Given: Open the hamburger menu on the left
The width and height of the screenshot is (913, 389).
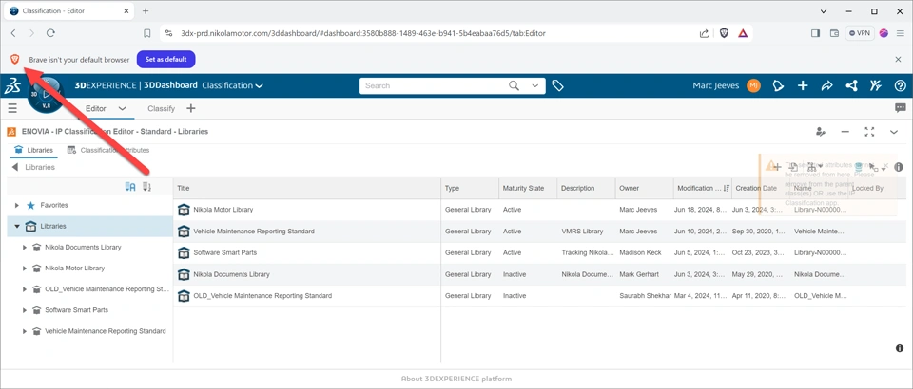Looking at the screenshot, I should click(x=12, y=108).
